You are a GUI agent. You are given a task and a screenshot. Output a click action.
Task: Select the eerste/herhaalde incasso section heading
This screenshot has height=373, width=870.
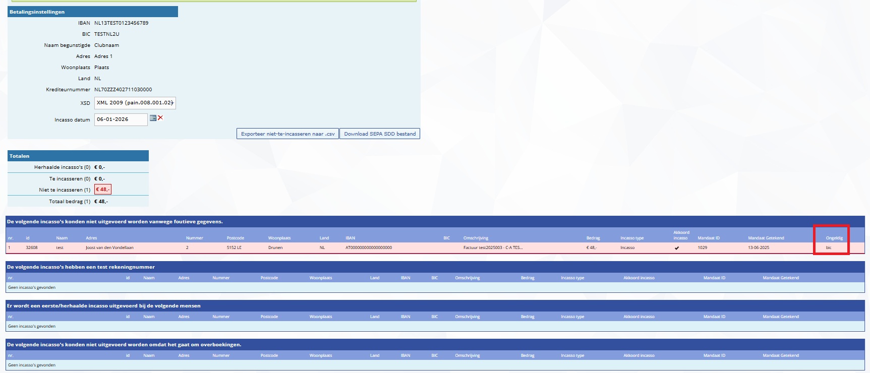pos(103,306)
